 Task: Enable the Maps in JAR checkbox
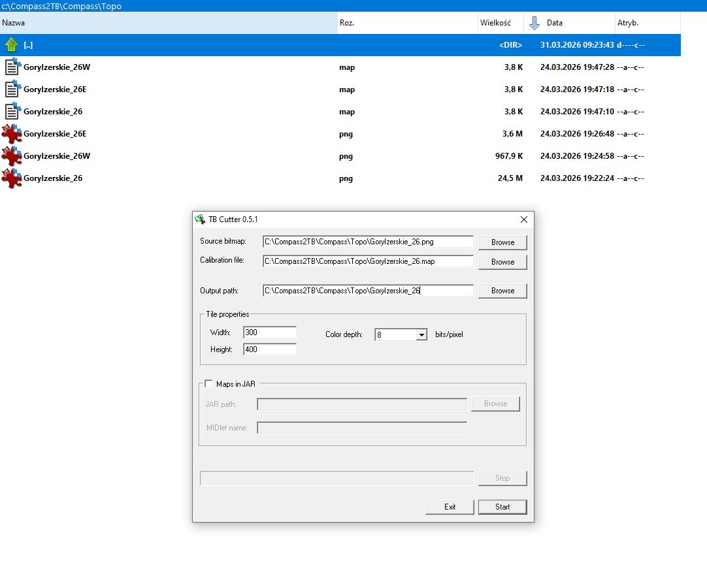coord(209,384)
